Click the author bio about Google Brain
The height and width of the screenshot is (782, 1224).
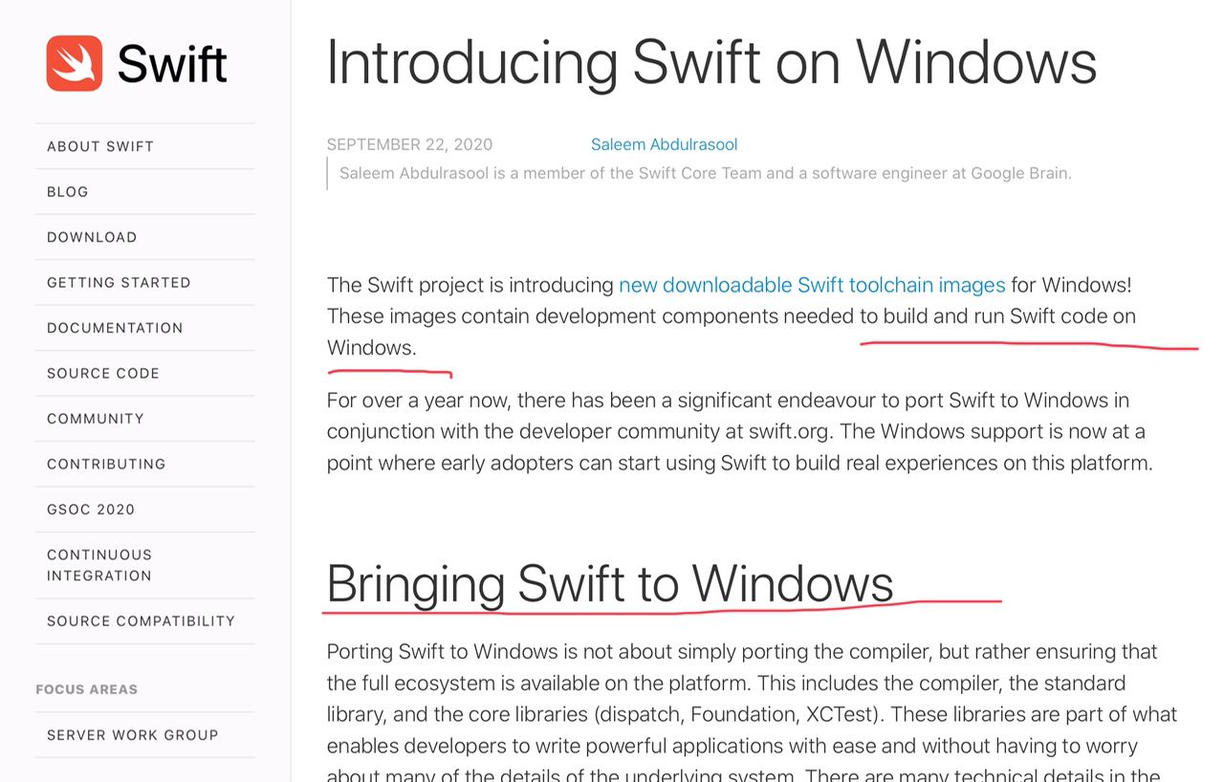(705, 173)
